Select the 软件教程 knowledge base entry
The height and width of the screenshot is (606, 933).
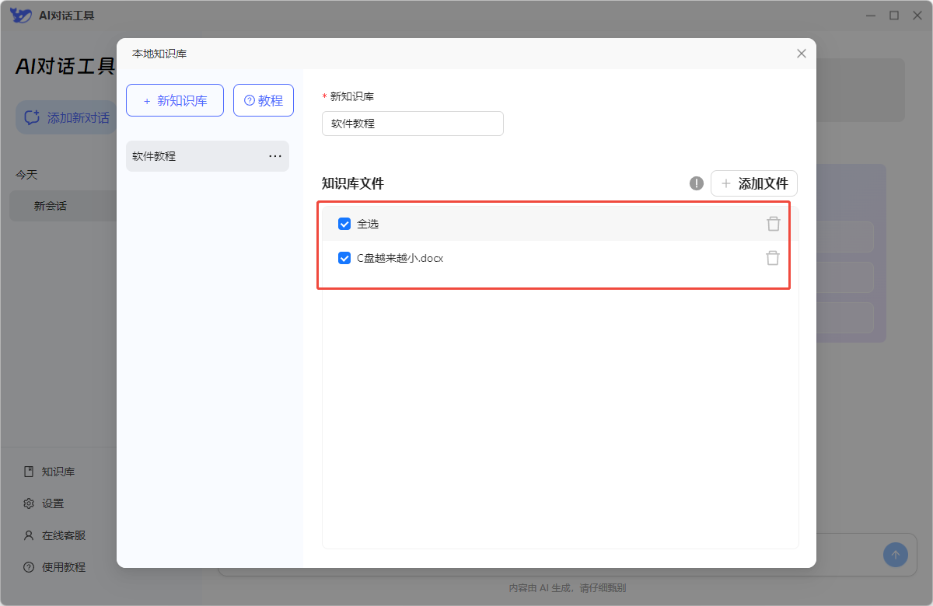click(x=208, y=156)
